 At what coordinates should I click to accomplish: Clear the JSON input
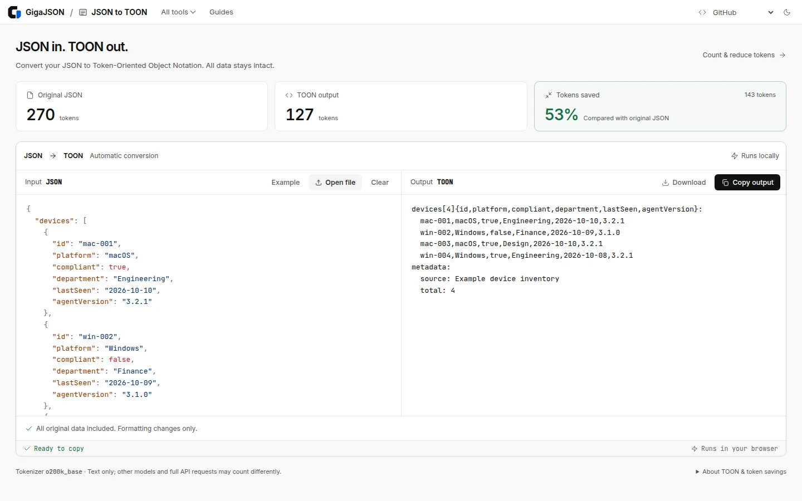[380, 183]
